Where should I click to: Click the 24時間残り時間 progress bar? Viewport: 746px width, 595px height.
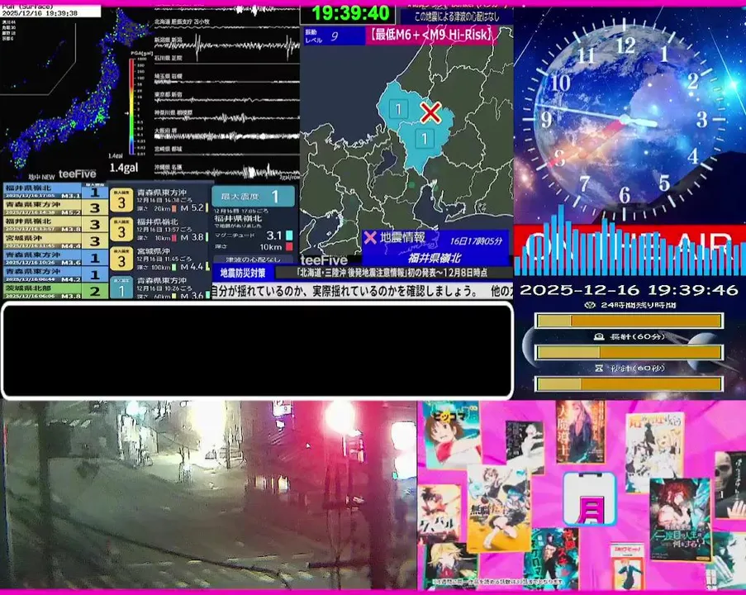(630, 321)
